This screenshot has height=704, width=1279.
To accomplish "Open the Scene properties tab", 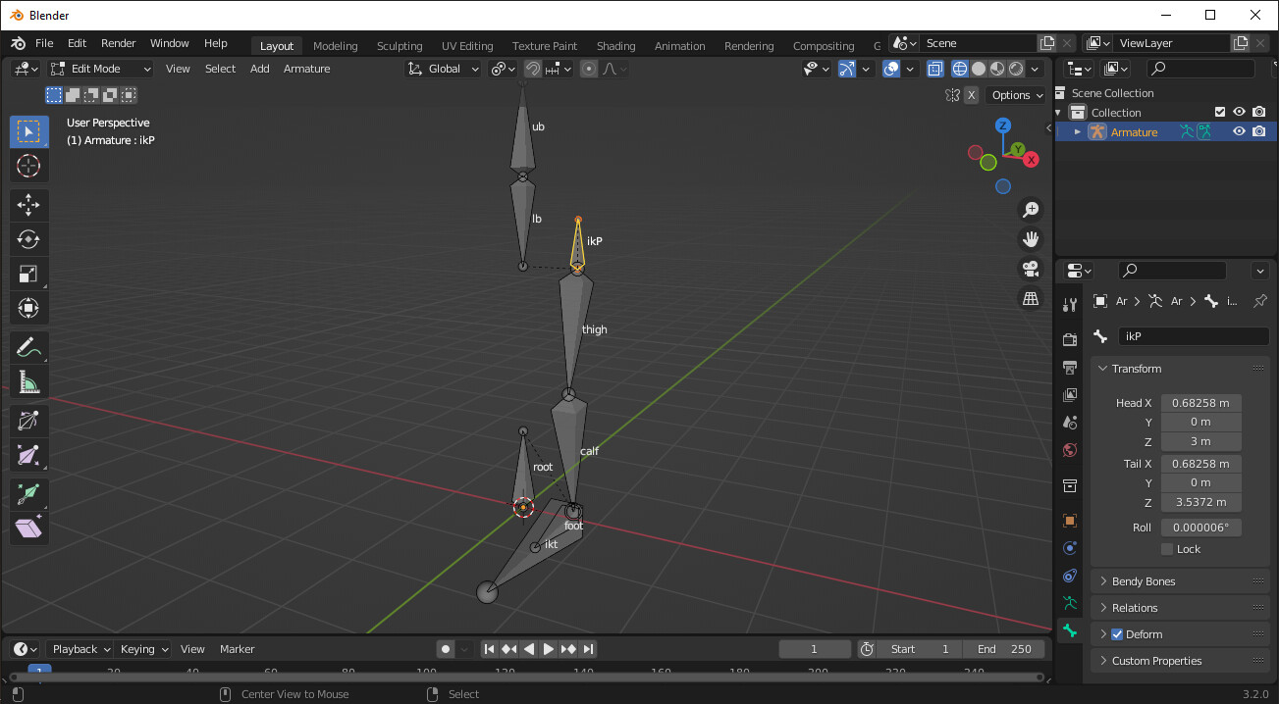I will 1070,423.
